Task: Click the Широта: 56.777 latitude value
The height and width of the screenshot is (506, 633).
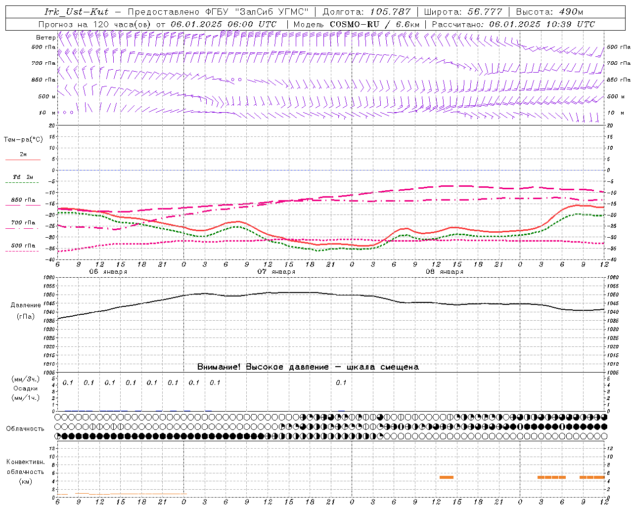Action: [463, 12]
